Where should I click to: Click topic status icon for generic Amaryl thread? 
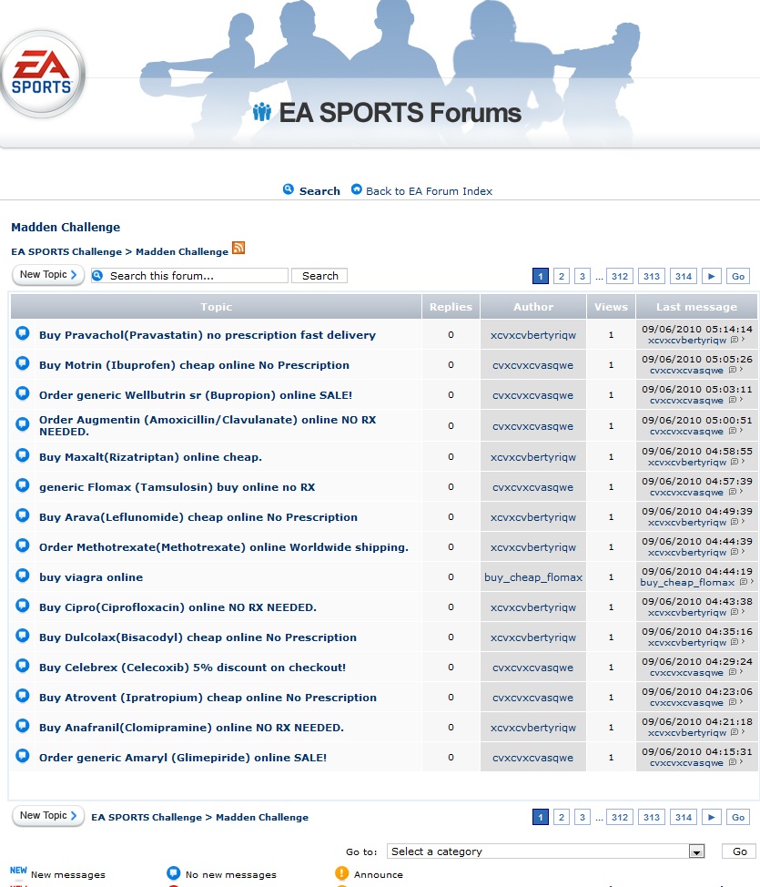(x=23, y=755)
